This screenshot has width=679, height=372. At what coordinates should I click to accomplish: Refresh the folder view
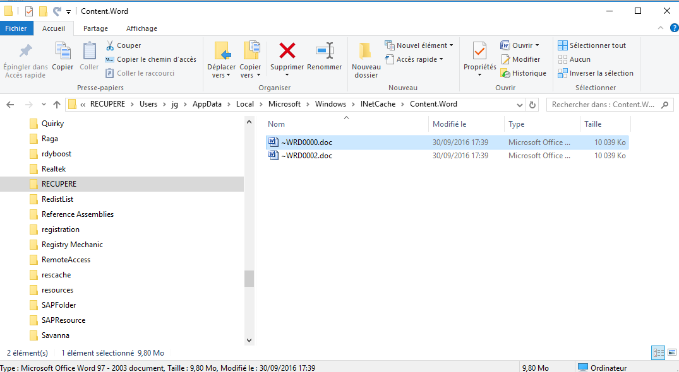tap(532, 105)
